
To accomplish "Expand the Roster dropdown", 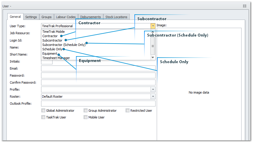I will (x=153, y=97).
